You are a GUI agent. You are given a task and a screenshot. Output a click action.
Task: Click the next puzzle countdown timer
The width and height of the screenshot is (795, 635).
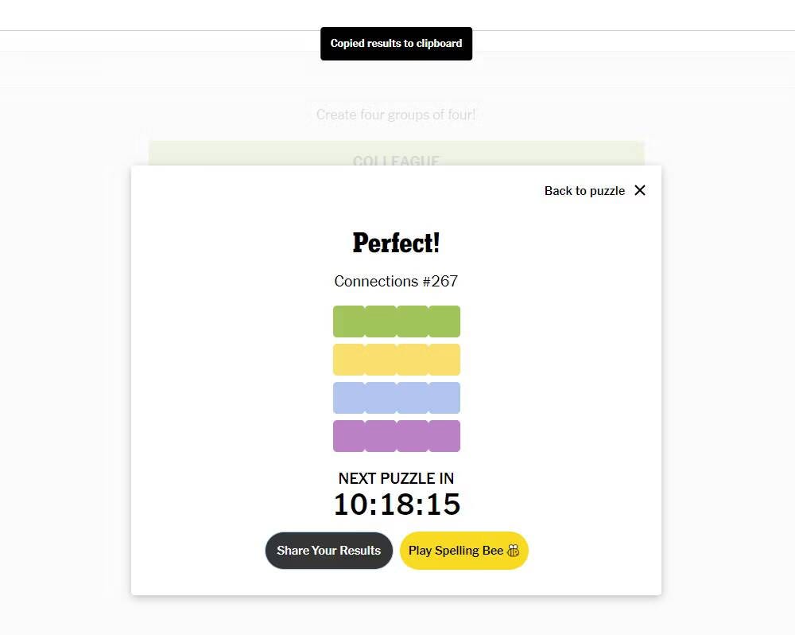tap(396, 504)
